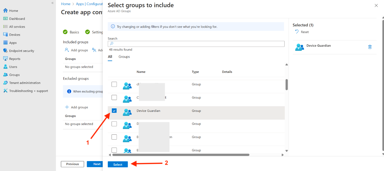Confirm with the Select button

[118, 165]
